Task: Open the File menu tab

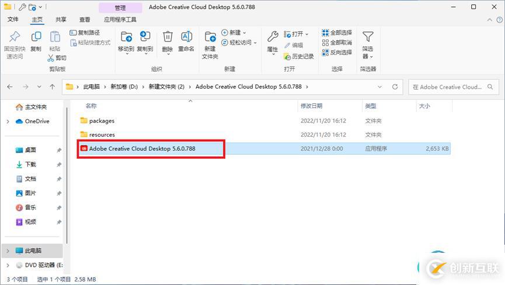Action: click(x=13, y=19)
